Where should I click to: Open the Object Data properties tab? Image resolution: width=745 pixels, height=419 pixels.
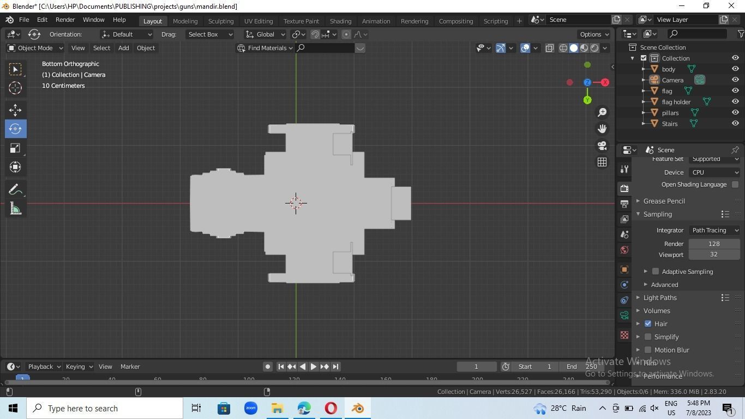point(624,315)
